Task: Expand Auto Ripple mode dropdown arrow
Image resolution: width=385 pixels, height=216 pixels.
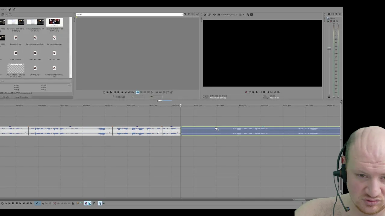Action: (x=97, y=203)
